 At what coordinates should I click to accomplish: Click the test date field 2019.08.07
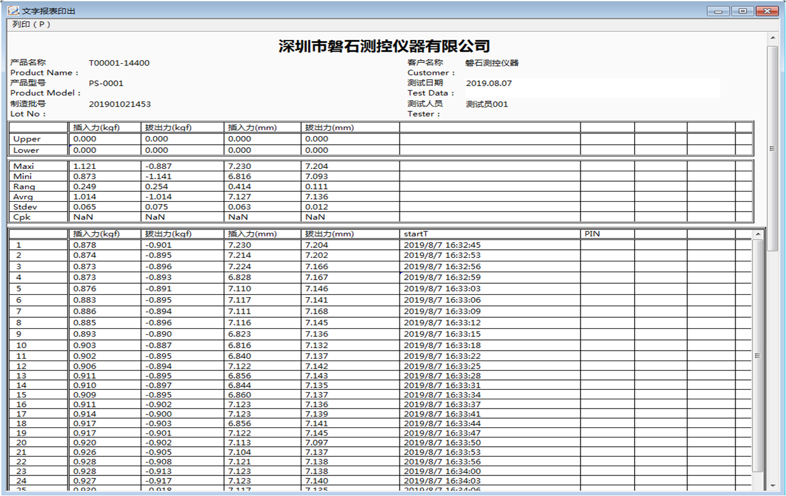pos(489,83)
